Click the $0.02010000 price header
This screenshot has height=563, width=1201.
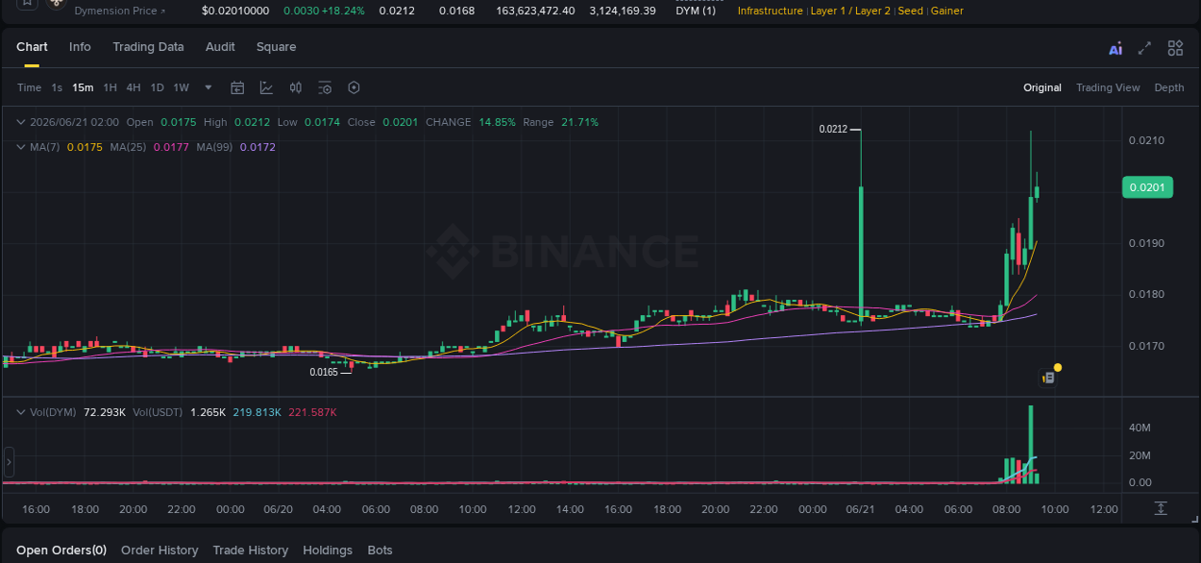[x=235, y=11]
